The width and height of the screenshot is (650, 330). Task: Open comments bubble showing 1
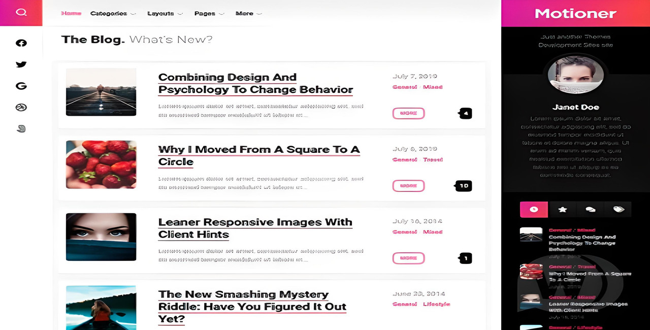[x=465, y=258]
